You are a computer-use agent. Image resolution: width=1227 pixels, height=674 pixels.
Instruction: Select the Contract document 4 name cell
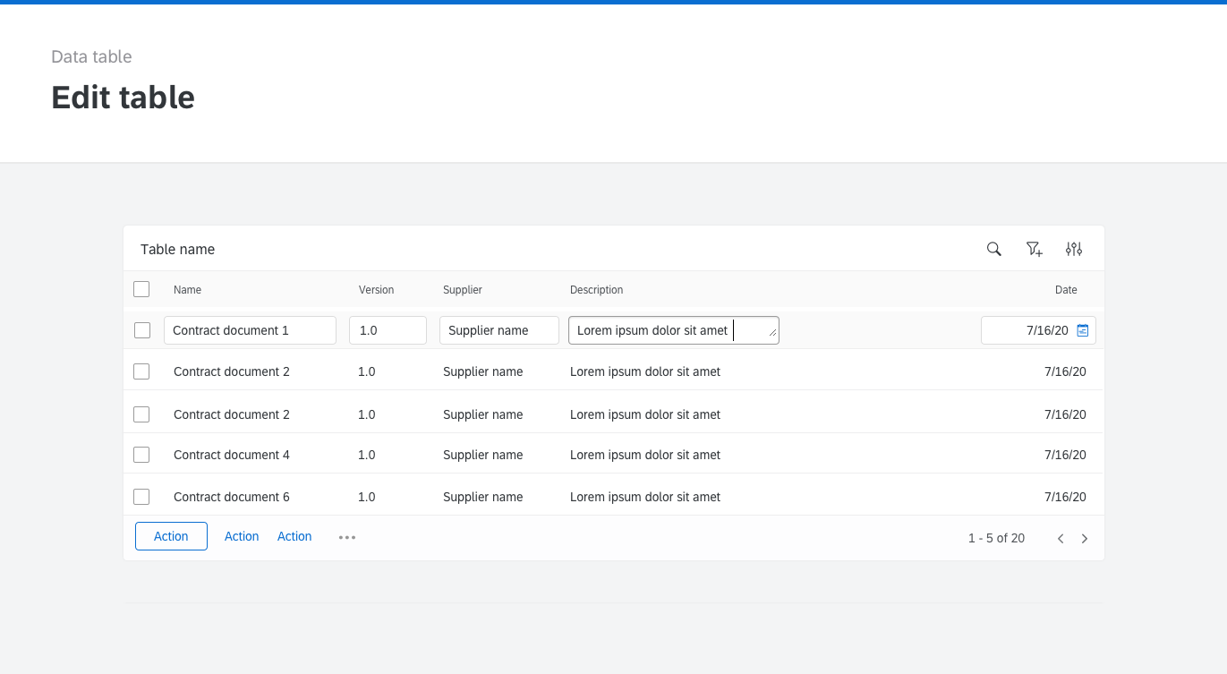(x=232, y=455)
